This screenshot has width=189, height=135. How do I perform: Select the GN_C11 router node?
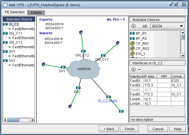click(x=103, y=55)
